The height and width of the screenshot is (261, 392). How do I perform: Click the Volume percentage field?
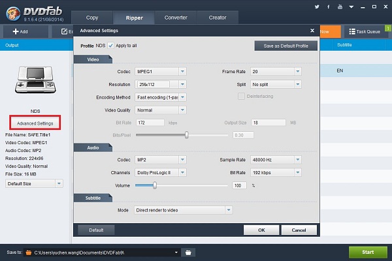point(239,185)
